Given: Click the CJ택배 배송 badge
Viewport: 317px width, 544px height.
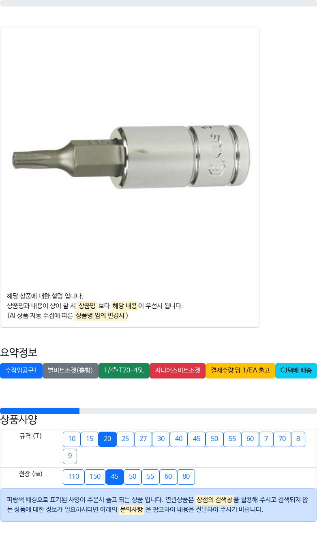Looking at the screenshot, I should (x=296, y=370).
